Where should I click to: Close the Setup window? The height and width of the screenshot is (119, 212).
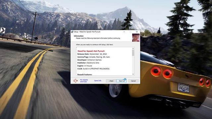pos(137,32)
